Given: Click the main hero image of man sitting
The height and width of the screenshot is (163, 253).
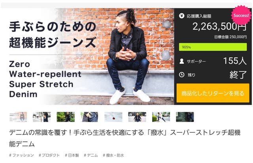Looking at the screenshot, I should (92, 56).
